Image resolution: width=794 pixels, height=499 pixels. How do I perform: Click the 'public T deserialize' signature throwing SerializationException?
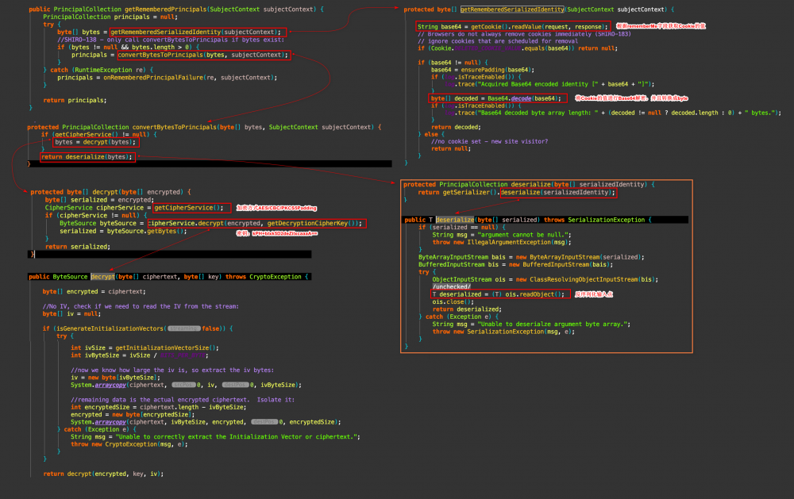(528, 220)
